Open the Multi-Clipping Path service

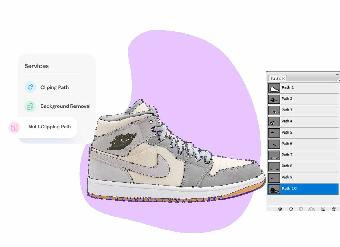pyautogui.click(x=50, y=127)
